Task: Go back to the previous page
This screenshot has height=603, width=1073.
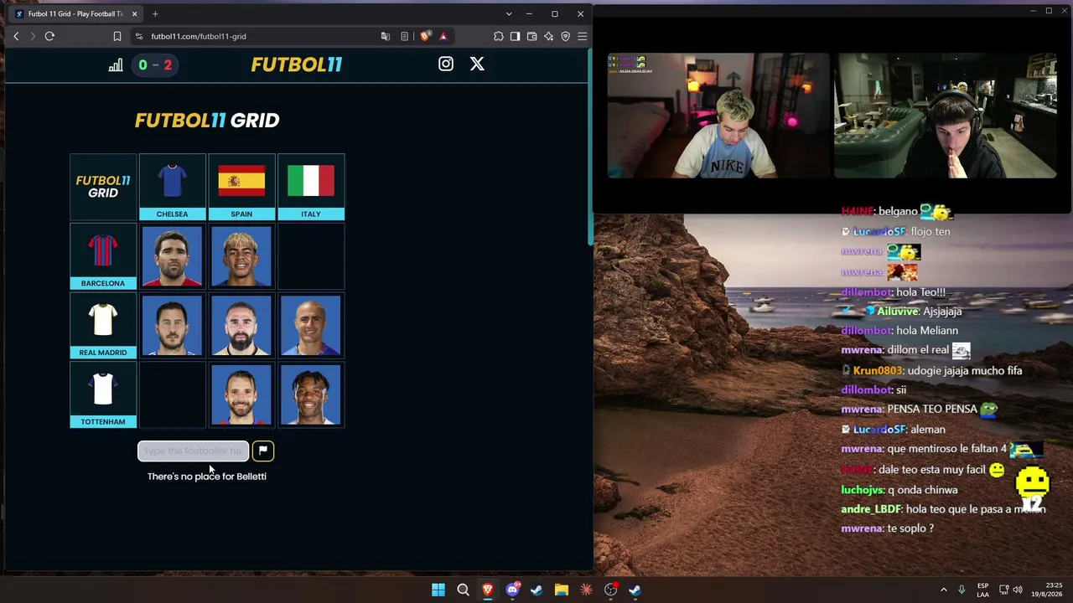Action: tap(16, 36)
